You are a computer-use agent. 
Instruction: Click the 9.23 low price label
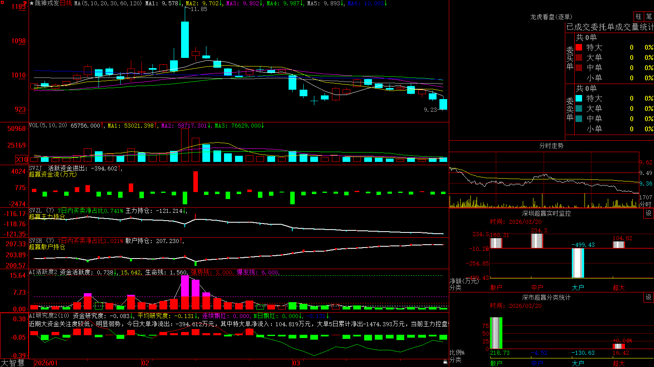[x=430, y=110]
